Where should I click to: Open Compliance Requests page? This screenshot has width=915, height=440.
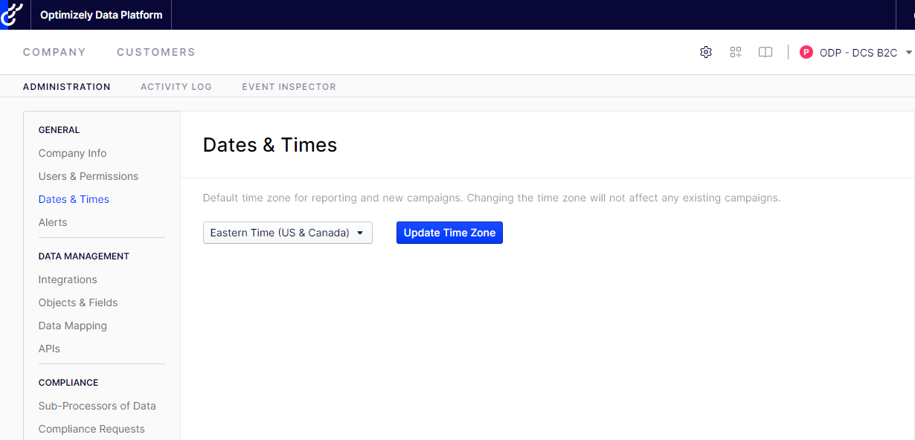point(91,429)
